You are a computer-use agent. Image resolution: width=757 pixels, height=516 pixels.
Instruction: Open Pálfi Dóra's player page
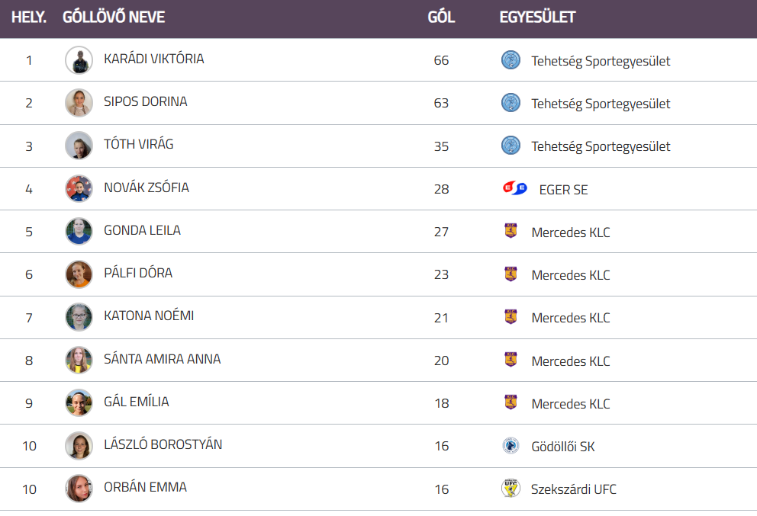(x=138, y=273)
